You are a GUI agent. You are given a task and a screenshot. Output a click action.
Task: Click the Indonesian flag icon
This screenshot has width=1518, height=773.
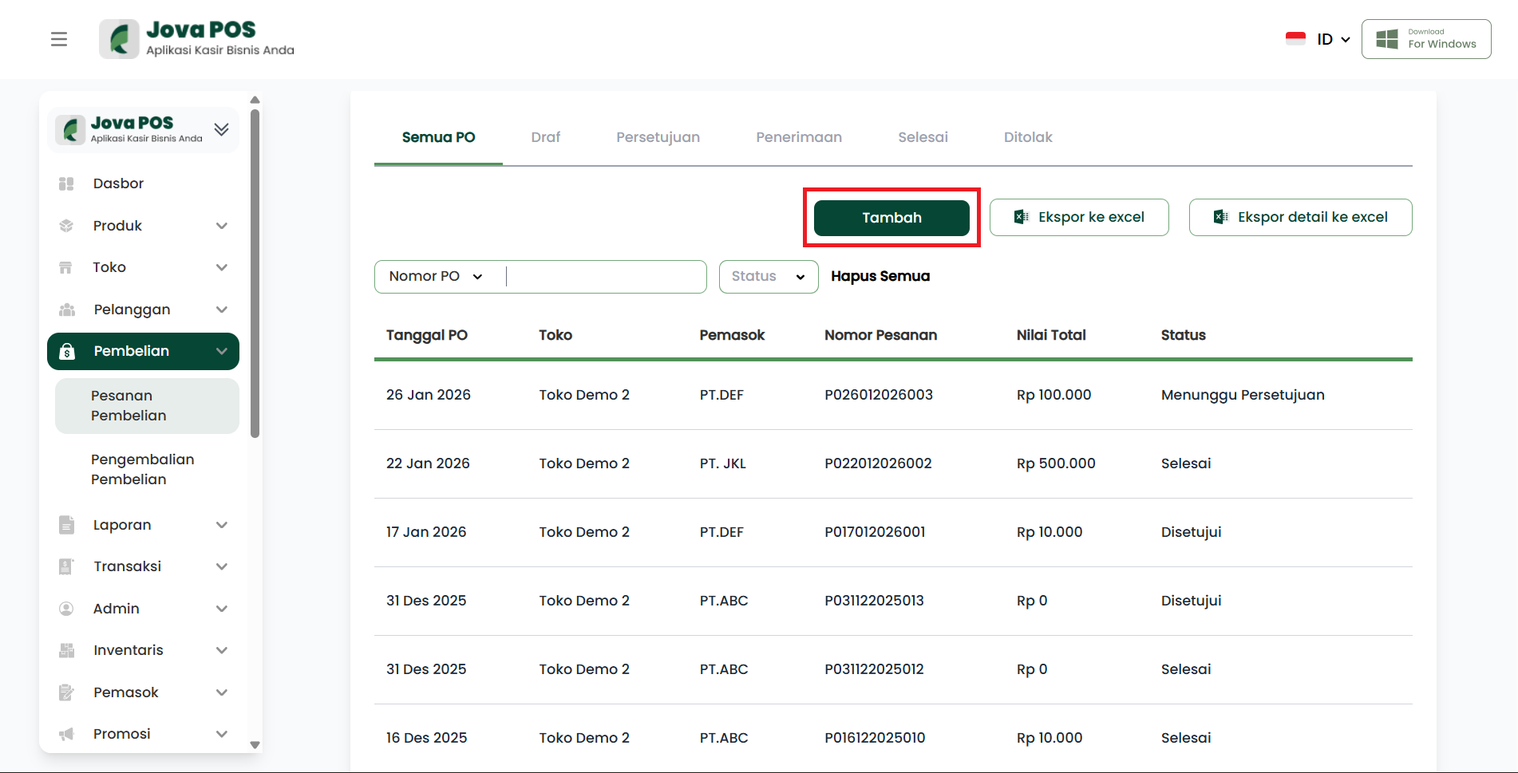[1295, 39]
